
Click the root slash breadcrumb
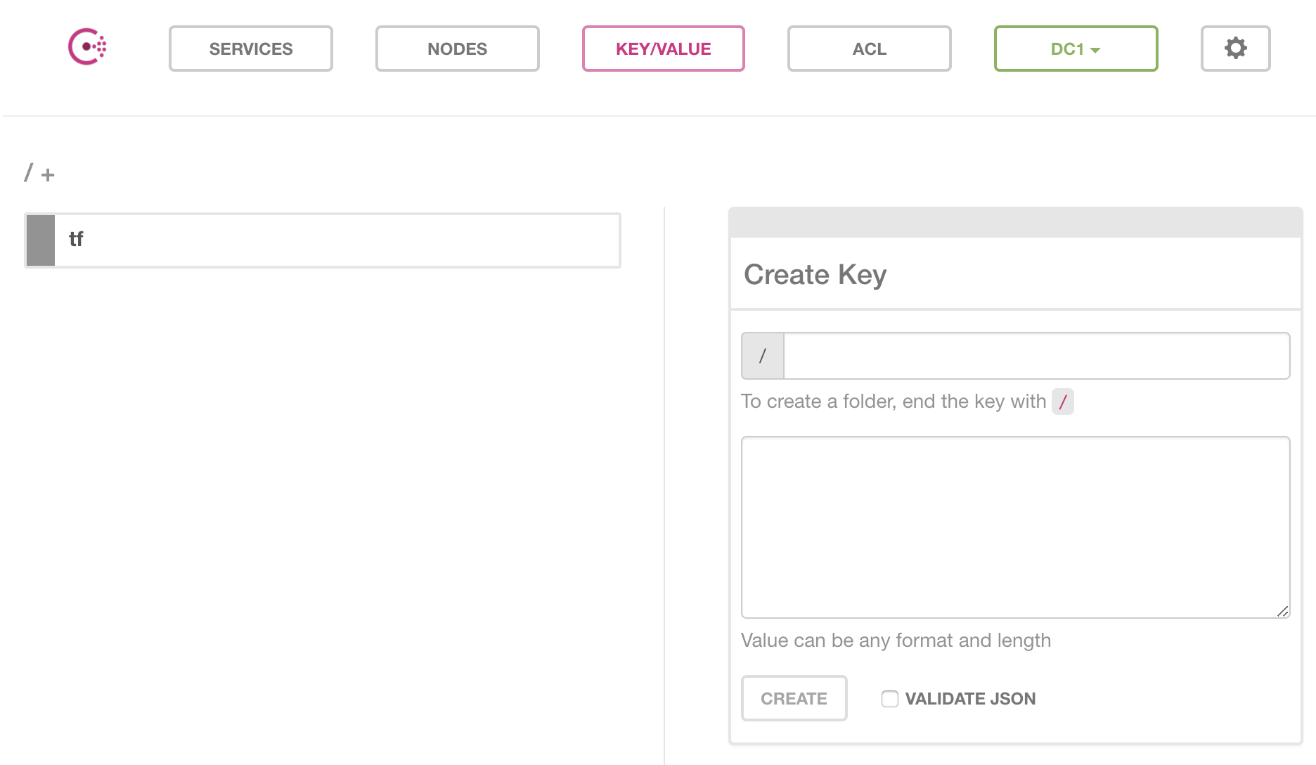[x=28, y=173]
